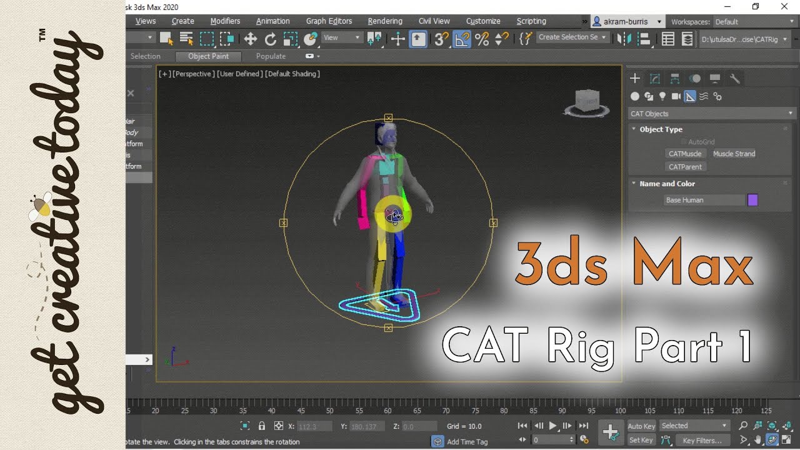Toggle the Scene Explorer icon
800x450 pixels.
(667, 39)
